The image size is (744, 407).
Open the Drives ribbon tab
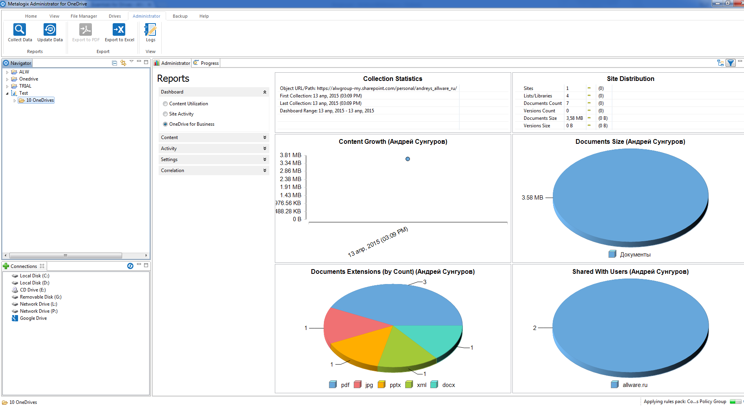tap(115, 16)
